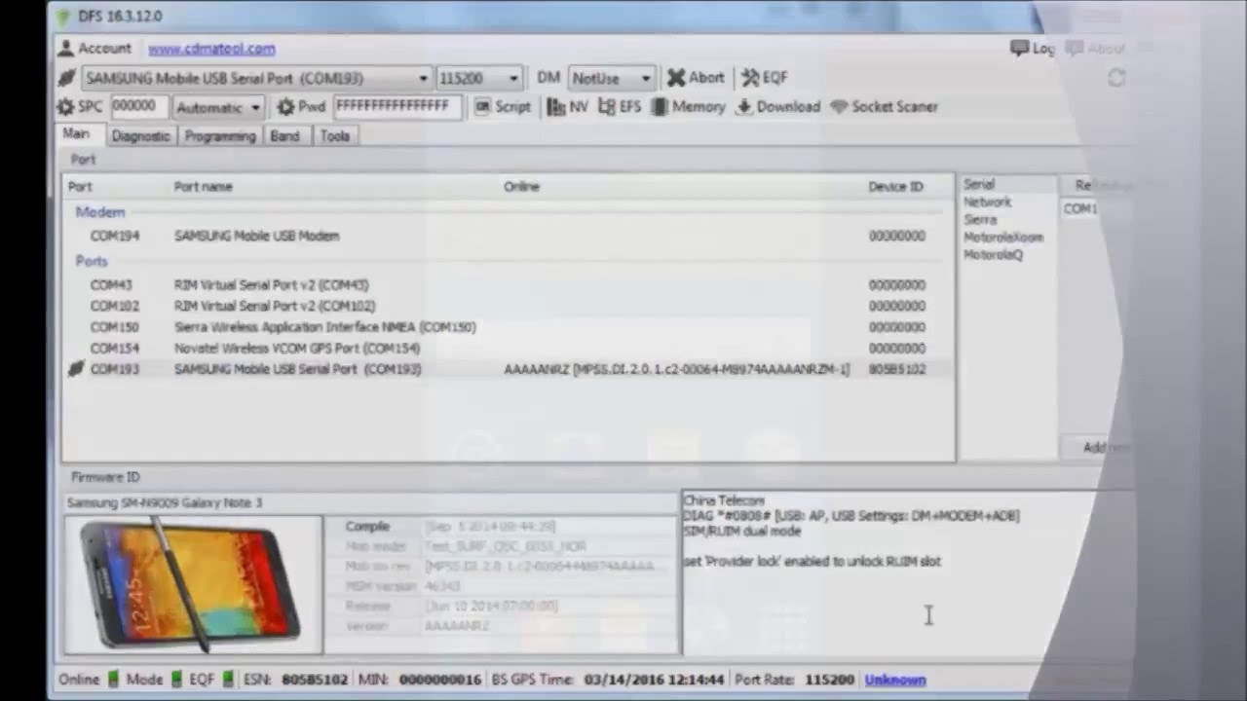Click the Ports group header
This screenshot has height=701, width=1247.
point(92,261)
